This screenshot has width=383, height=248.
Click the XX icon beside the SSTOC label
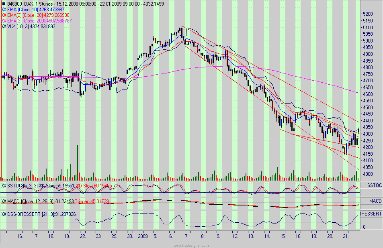point(4,185)
